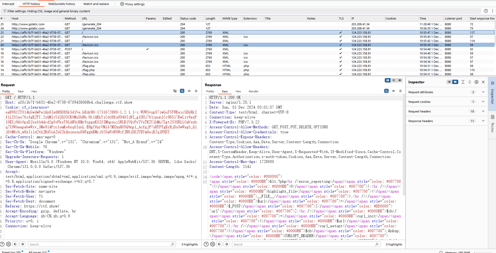Image resolution: width=496 pixels, height=253 pixels.
Task: Open Request search settings gear
Action: click(x=9, y=244)
